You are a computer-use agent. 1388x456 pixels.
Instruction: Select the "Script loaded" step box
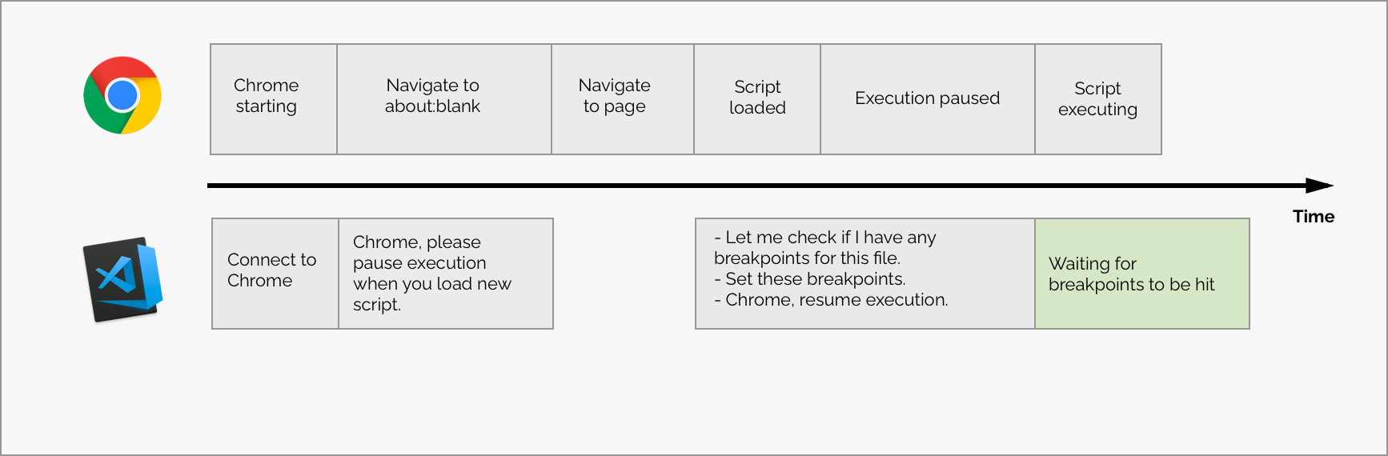click(757, 99)
